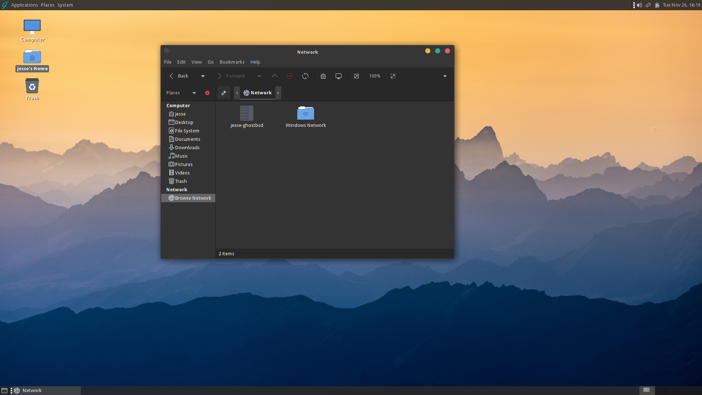Click the Up parent folder arrow
Viewport: 702px width, 395px height.
coord(274,76)
